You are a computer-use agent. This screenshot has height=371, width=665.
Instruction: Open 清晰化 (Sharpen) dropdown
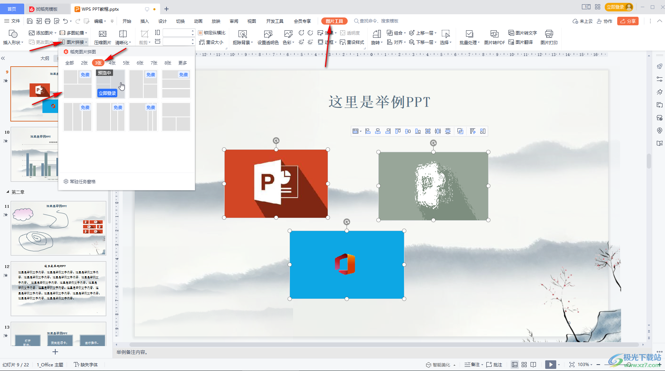pos(123,37)
